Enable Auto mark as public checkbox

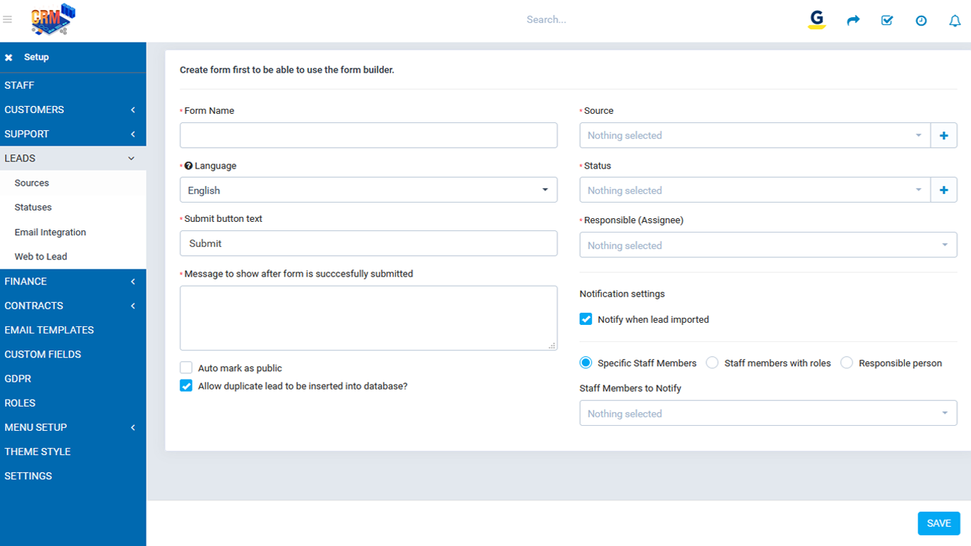186,368
